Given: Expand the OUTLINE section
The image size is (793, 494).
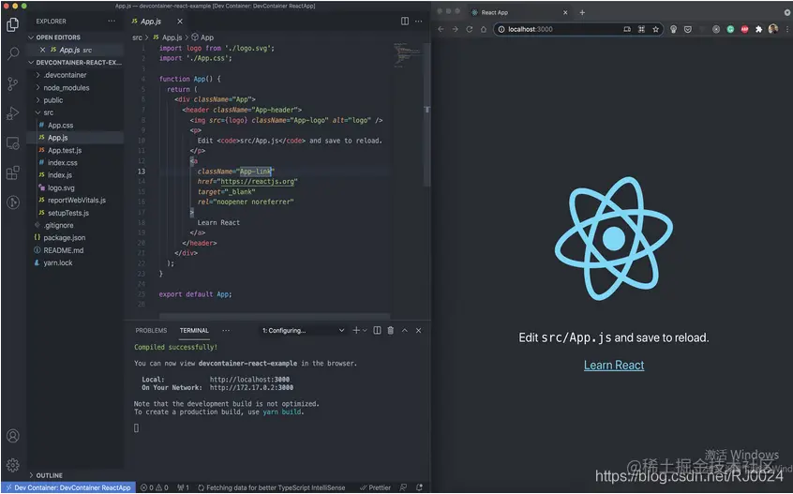Looking at the screenshot, I should pos(49,475).
